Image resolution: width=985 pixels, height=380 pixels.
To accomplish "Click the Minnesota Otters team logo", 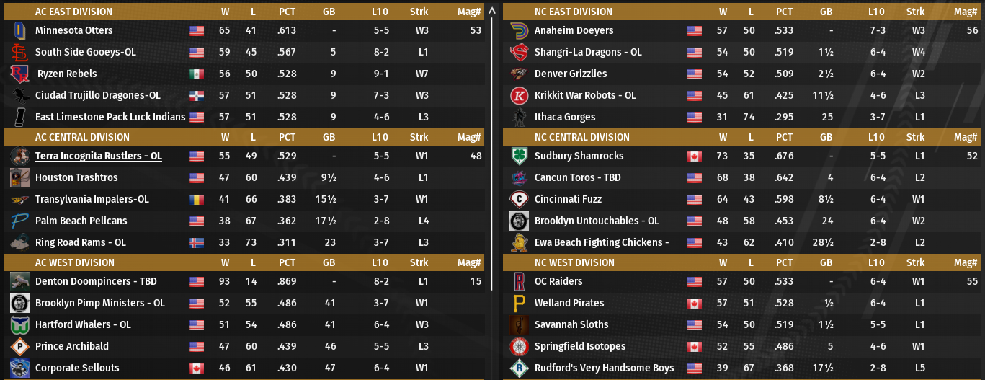I will pos(19,31).
